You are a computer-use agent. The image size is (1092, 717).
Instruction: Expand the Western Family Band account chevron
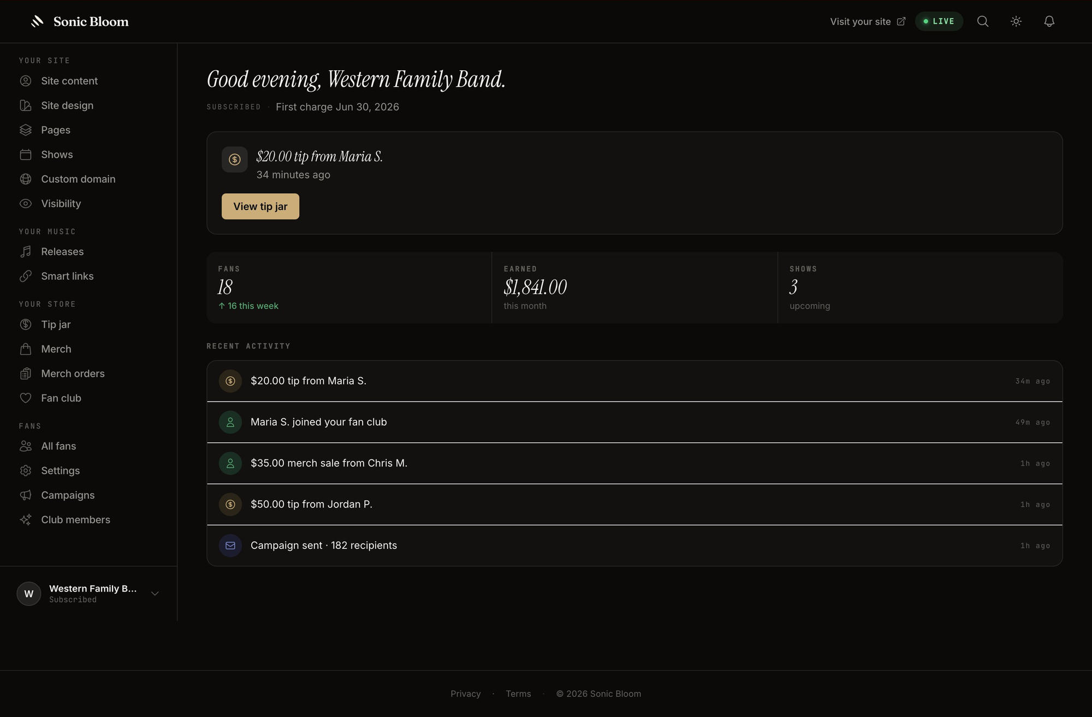click(155, 594)
